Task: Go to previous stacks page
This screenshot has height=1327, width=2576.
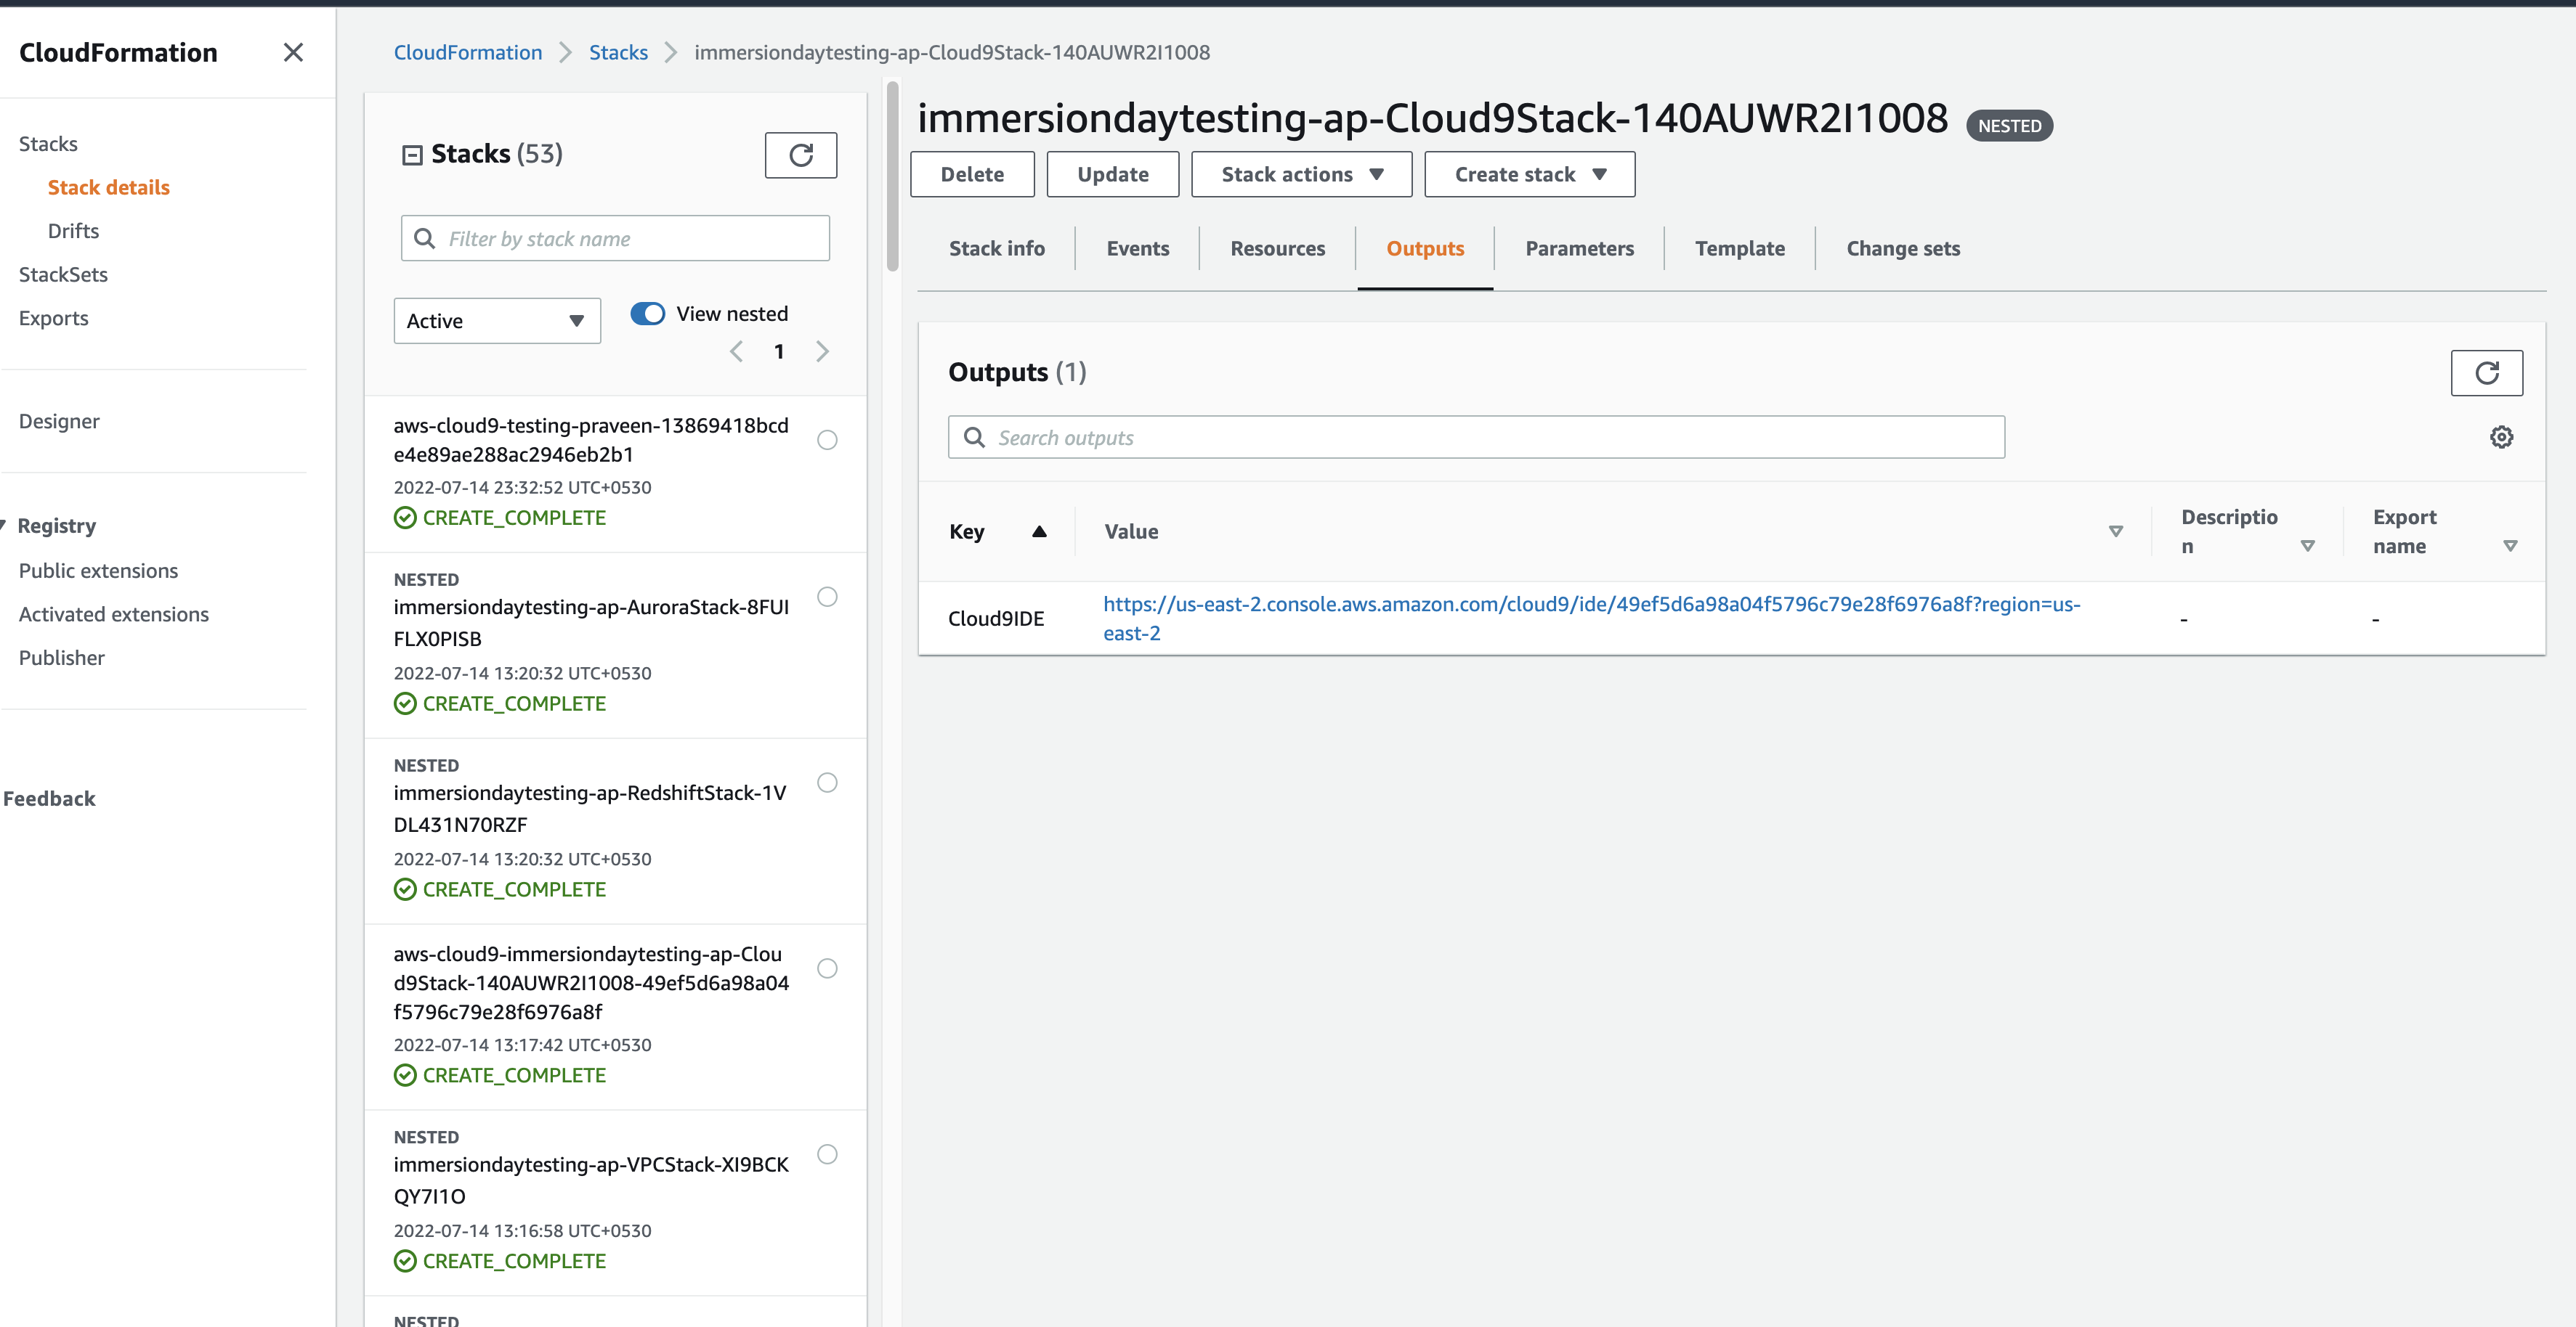Action: point(736,352)
